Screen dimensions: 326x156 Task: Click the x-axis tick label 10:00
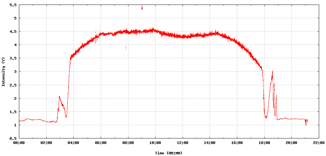pyautogui.click(x=155, y=143)
